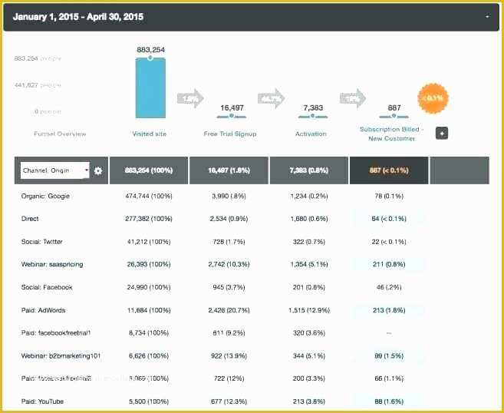Select the Direct channel row label
The height and width of the screenshot is (413, 504).
tap(30, 219)
